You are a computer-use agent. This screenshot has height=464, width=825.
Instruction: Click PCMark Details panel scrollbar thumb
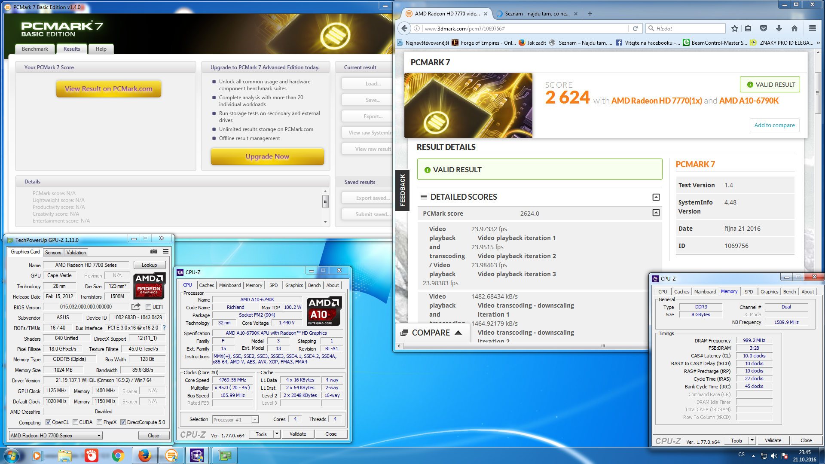click(x=325, y=201)
